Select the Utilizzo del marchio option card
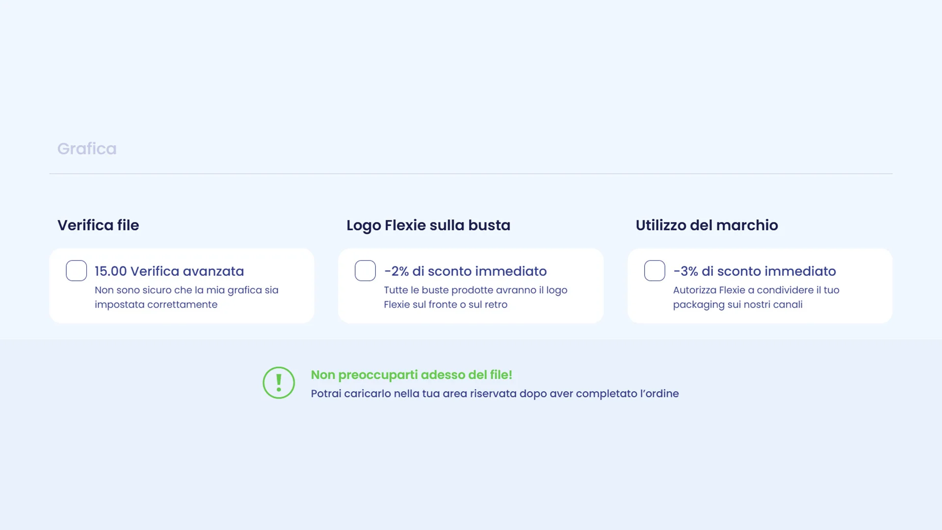 760,286
